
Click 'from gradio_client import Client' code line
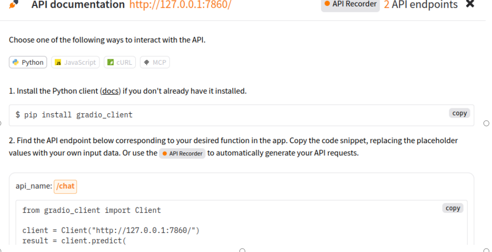click(x=92, y=210)
